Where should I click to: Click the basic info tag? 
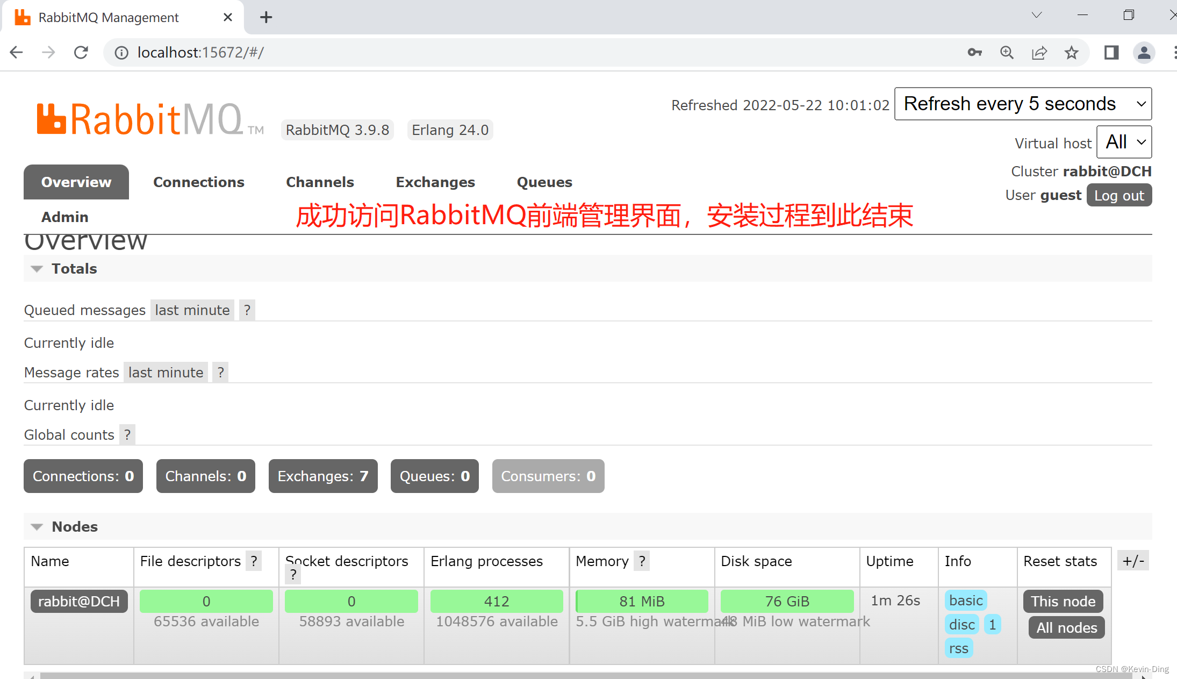click(966, 601)
